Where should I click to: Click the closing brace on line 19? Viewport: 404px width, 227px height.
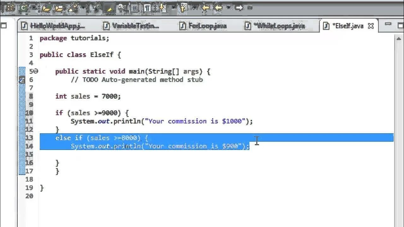[42, 188]
